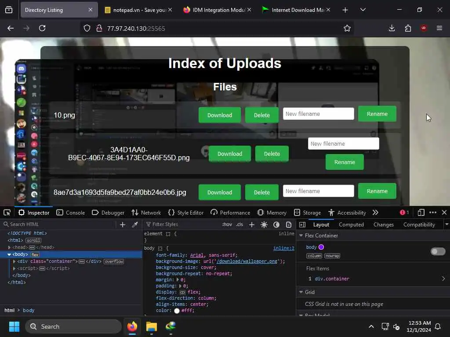Click New filename field for 8ae7d3a jpg
Image resolution: width=450 pixels, height=337 pixels.
[318, 191]
